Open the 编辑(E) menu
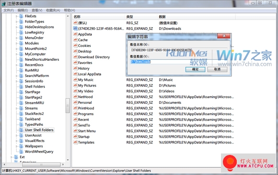Screen dimensions: 278x175 click(23, 10)
